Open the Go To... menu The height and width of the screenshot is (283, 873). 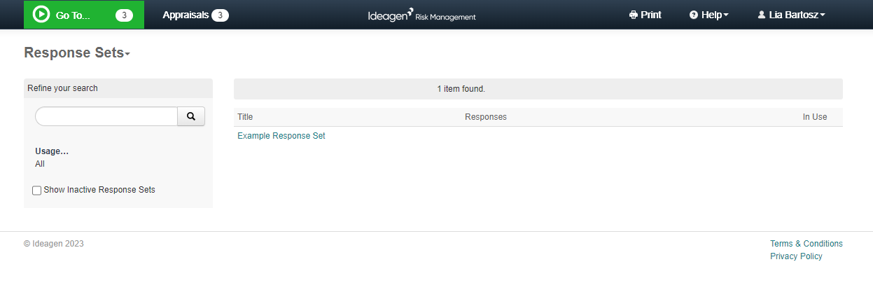[x=84, y=15]
